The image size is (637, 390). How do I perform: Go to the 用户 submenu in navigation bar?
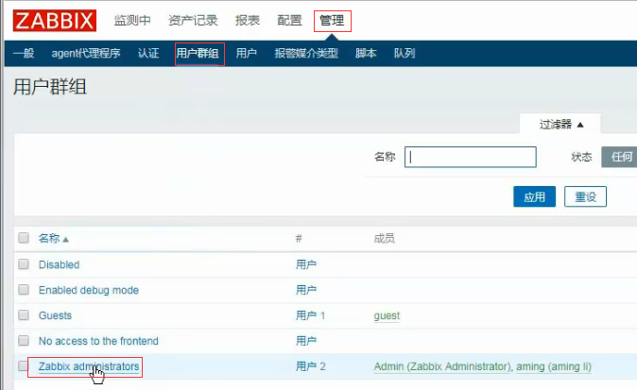(x=246, y=53)
